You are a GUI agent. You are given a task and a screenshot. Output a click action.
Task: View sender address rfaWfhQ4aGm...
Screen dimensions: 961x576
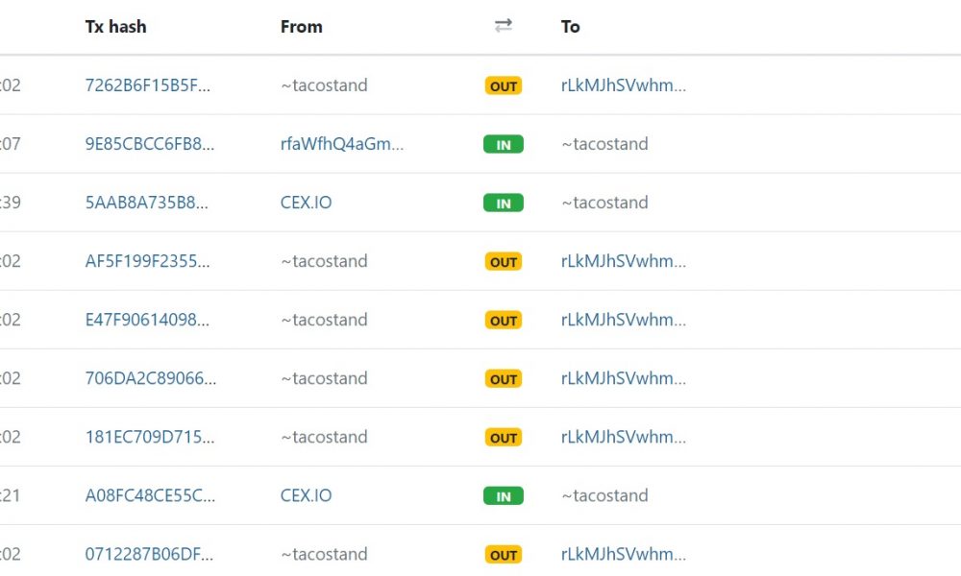[342, 144]
